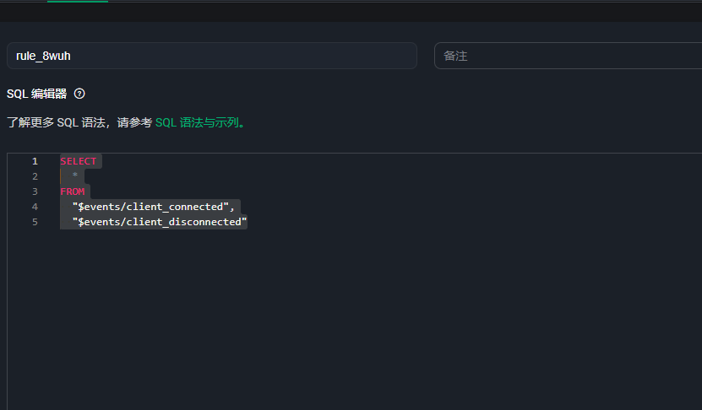Click the "$events/client_disconnected" string
This screenshot has height=410, width=702.
(159, 222)
